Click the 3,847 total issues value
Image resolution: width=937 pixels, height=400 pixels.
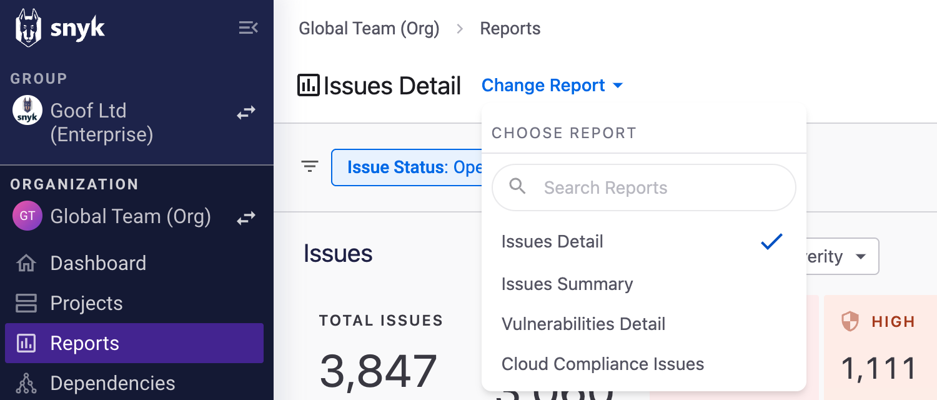(378, 372)
